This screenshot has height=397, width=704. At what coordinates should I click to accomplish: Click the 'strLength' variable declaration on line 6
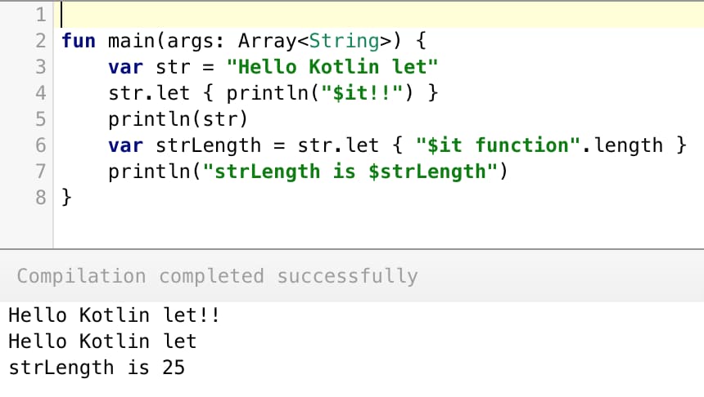pyautogui.click(x=208, y=145)
